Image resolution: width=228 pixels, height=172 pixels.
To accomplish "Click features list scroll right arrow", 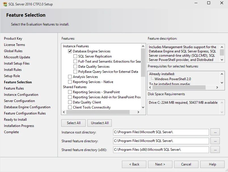I will click(138, 112).
